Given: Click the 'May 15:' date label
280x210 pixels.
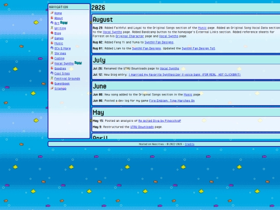Looking at the screenshot, I should tap(98, 121).
